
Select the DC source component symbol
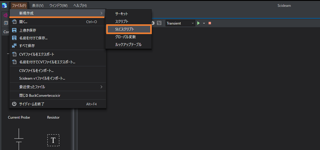tap(19, 139)
